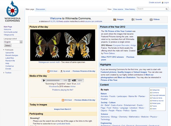Click the Create account link
Viewport: 171px width, 126px height.
coord(155,2)
